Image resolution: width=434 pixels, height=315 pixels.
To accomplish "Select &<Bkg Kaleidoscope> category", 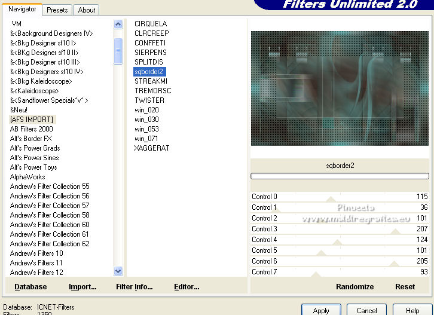I will pyautogui.click(x=41, y=81).
